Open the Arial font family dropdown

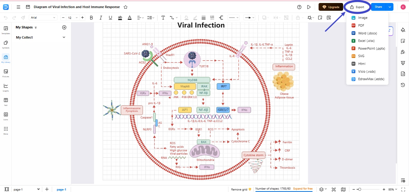click(x=43, y=17)
